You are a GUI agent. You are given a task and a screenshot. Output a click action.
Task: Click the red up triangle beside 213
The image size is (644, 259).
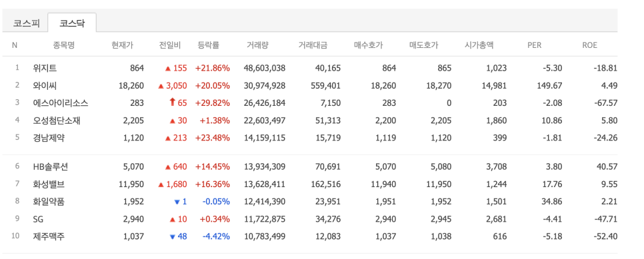pyautogui.click(x=167, y=138)
